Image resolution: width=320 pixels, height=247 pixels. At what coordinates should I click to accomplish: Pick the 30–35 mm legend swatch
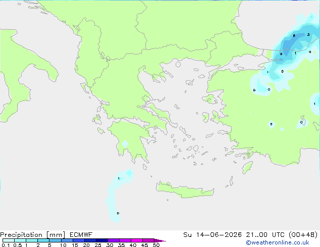(114, 240)
